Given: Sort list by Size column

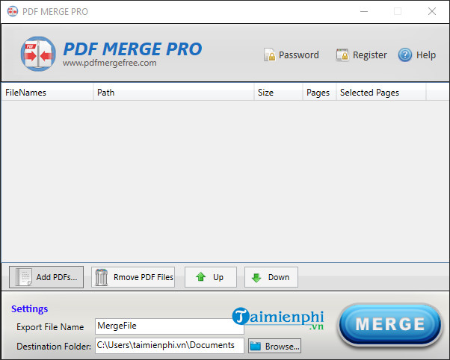Looking at the screenshot, I should click(278, 93).
